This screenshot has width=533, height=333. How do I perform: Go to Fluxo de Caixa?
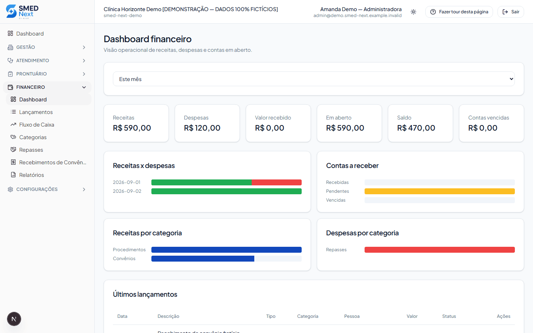(x=49, y=125)
